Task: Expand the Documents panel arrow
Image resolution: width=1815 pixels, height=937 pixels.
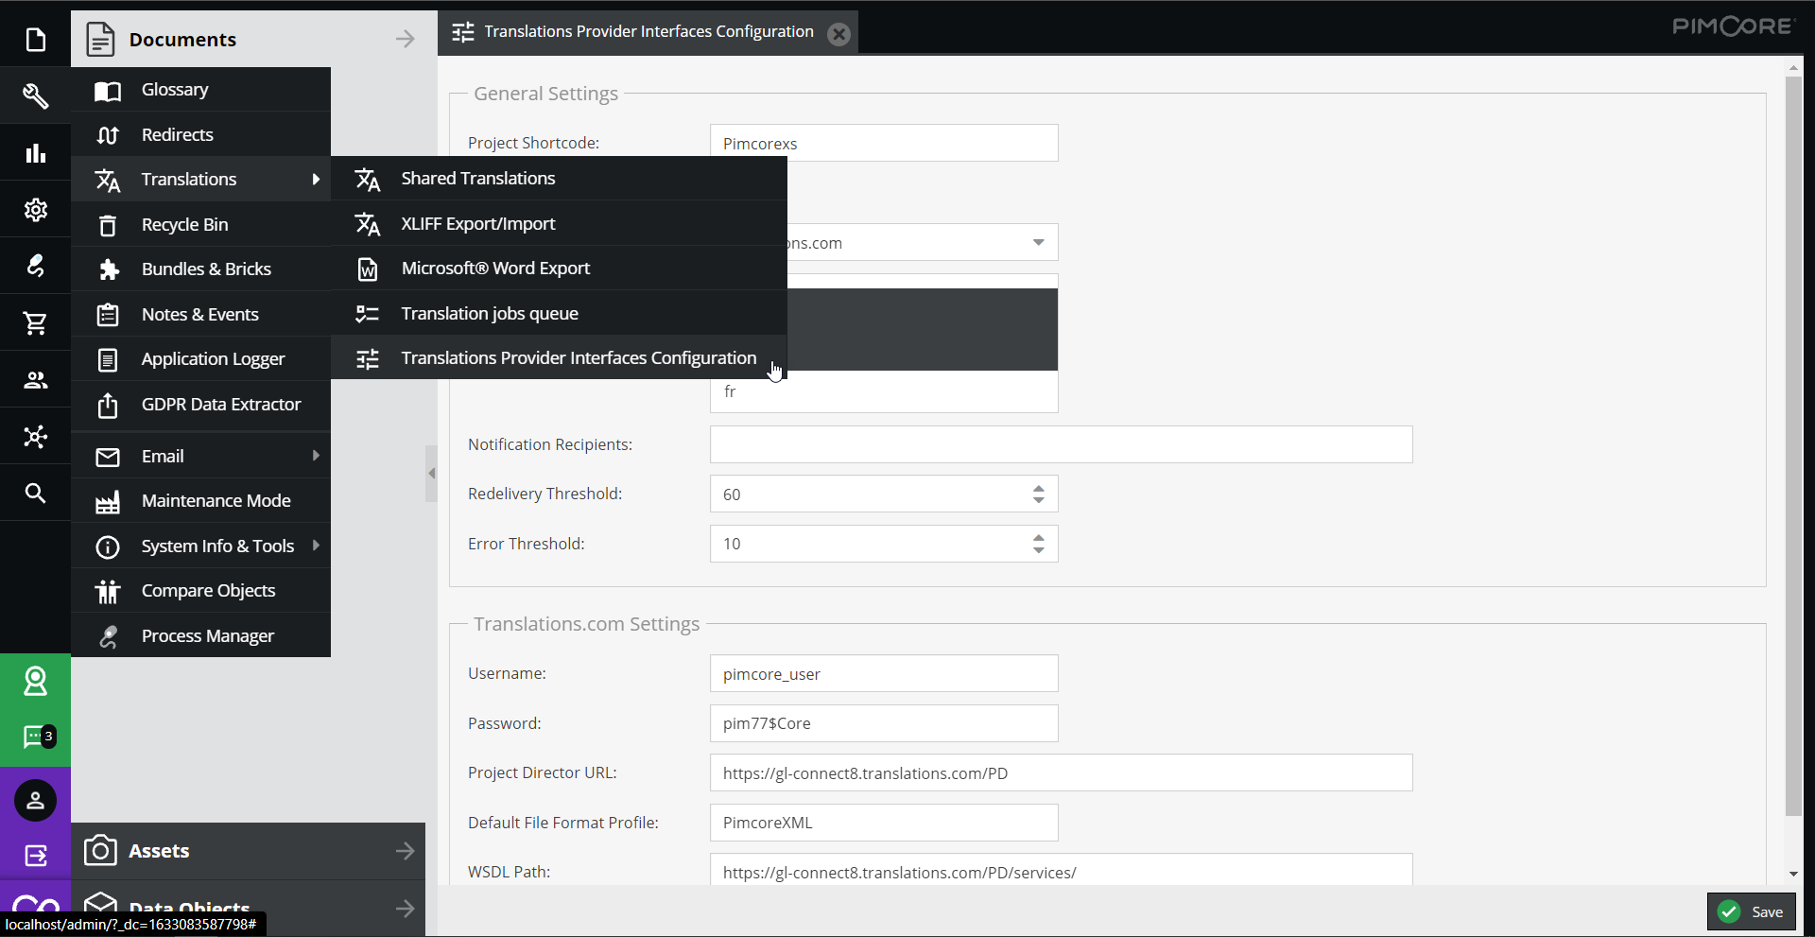Action: pos(405,39)
